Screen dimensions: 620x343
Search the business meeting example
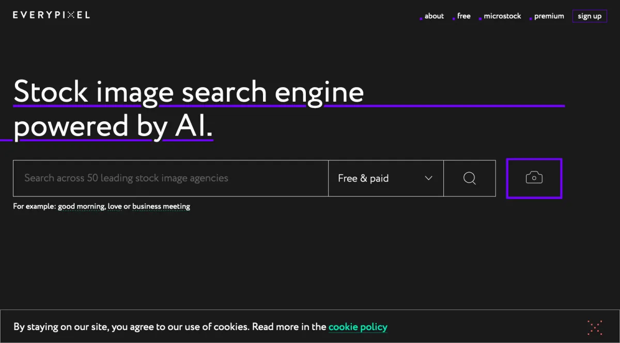(x=161, y=206)
